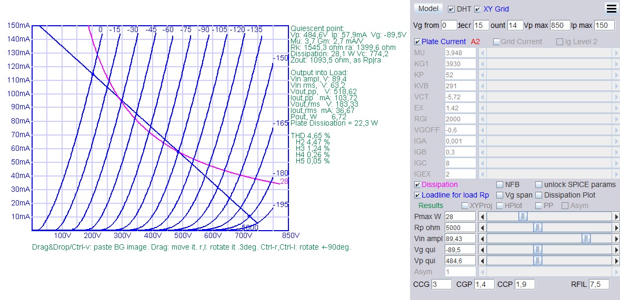The width and height of the screenshot is (620, 300).
Task: Click the Results label
Action: [x=431, y=205]
